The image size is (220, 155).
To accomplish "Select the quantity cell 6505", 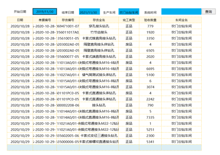I will [x=150, y=50].
